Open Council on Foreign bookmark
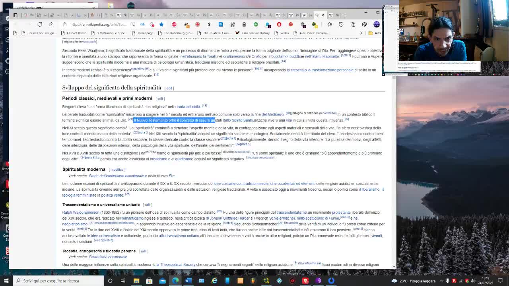 pos(39,33)
